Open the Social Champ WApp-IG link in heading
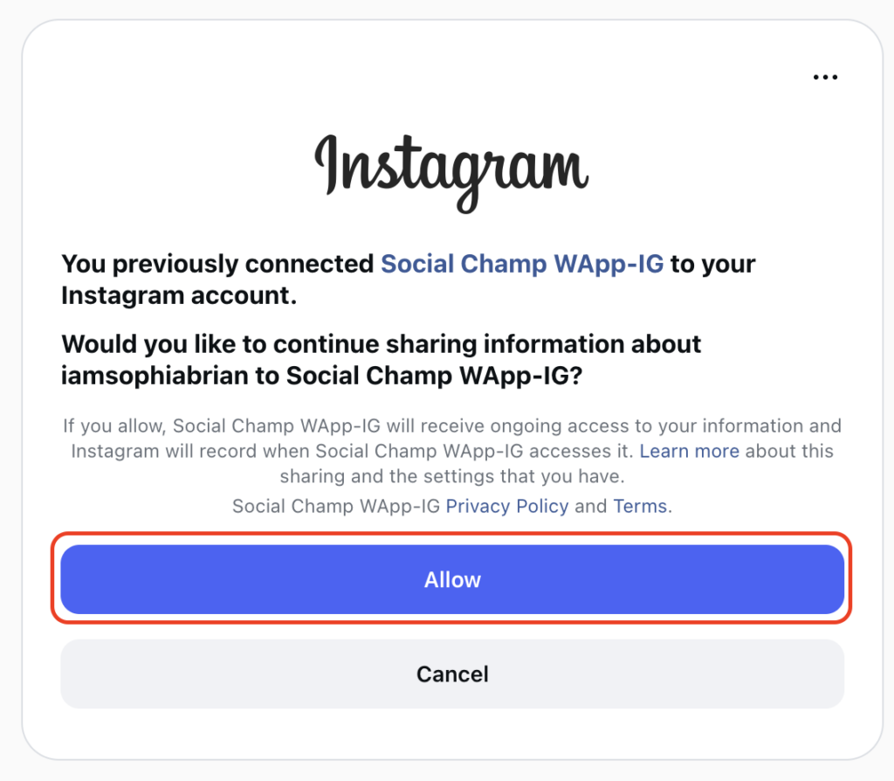 (x=522, y=264)
